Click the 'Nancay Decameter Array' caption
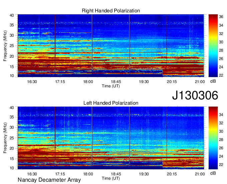Screen dimensions: 227x184 (x=49, y=180)
